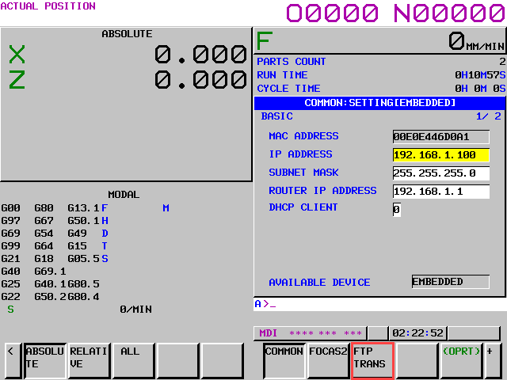Image resolution: width=507 pixels, height=380 pixels.
Task: Click the key input line A>
Action: [x=379, y=304]
